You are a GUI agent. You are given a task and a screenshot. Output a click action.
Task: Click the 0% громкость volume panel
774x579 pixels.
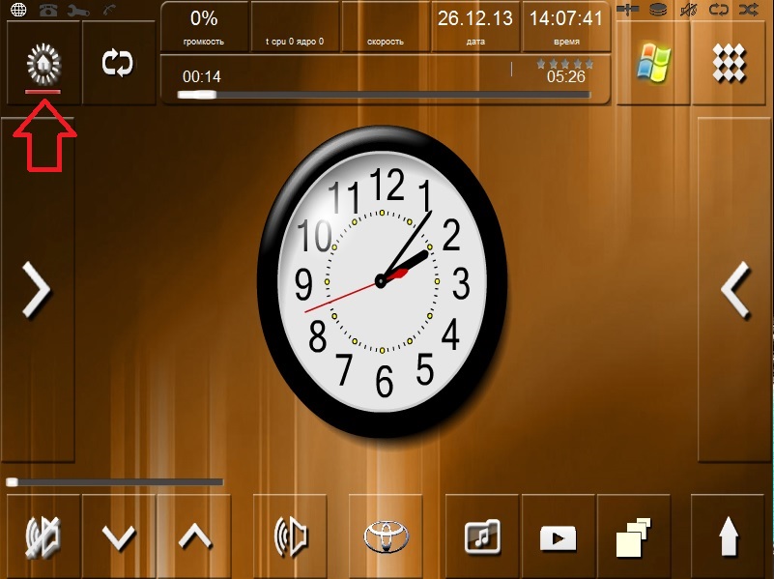pyautogui.click(x=204, y=27)
